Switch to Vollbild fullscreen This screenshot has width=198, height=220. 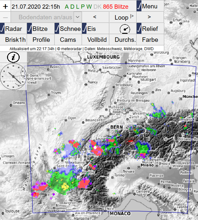pyautogui.click(x=95, y=40)
